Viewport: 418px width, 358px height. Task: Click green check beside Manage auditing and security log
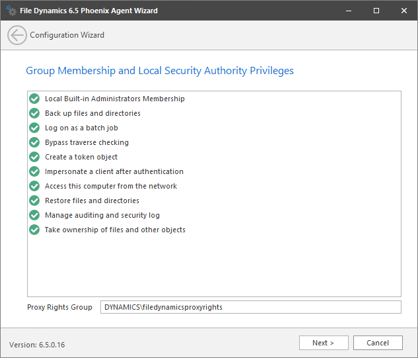[x=35, y=215]
